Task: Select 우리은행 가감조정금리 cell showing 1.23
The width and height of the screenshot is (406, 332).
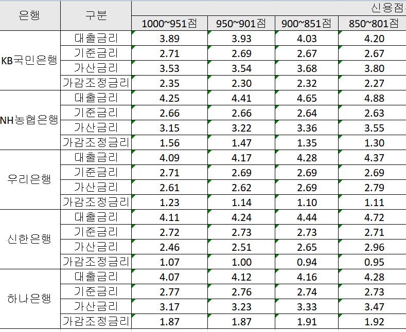Action: [x=169, y=202]
